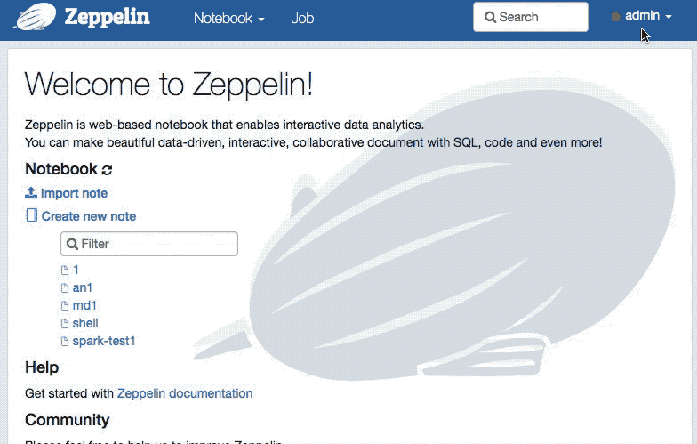
Task: Click the Import note upload icon
Action: 30,192
